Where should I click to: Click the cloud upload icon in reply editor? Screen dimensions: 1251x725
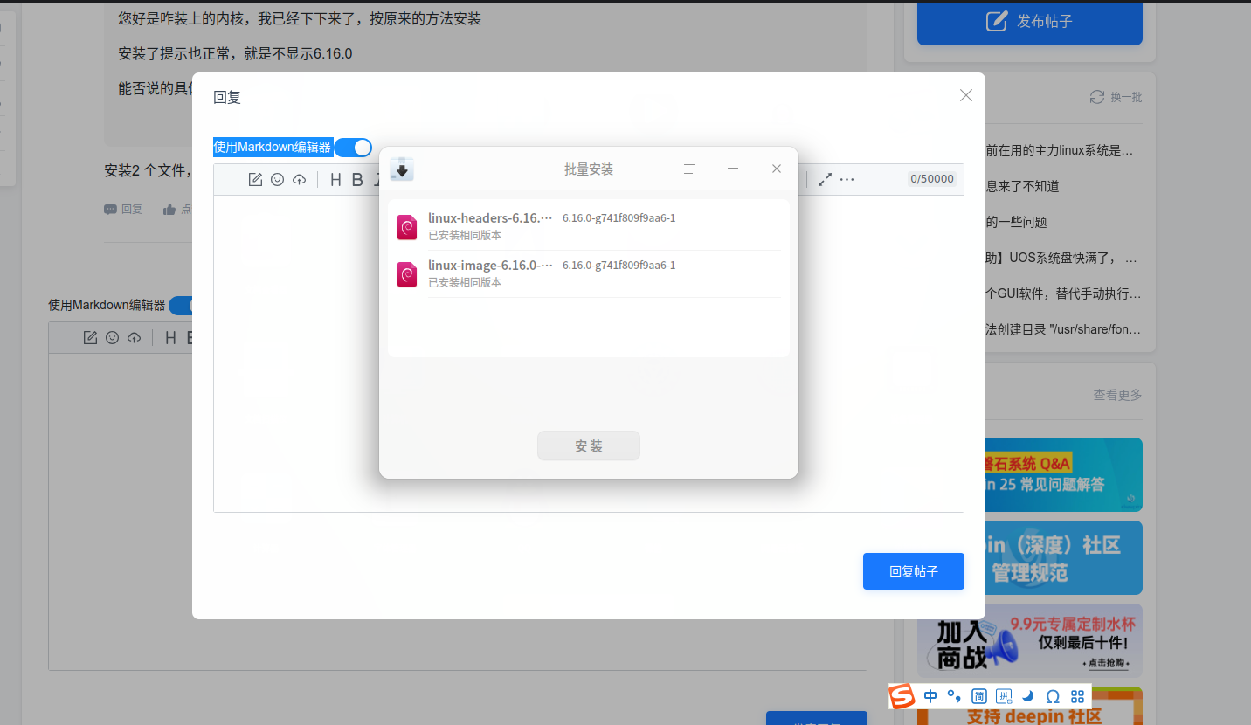300,179
